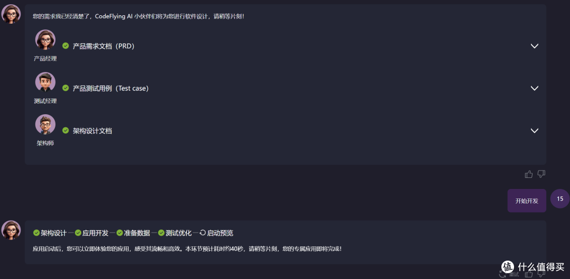Viewport: 570px width, 279px height.
Task: Open the 产品需求文档 (PRD) title
Action: coord(103,46)
